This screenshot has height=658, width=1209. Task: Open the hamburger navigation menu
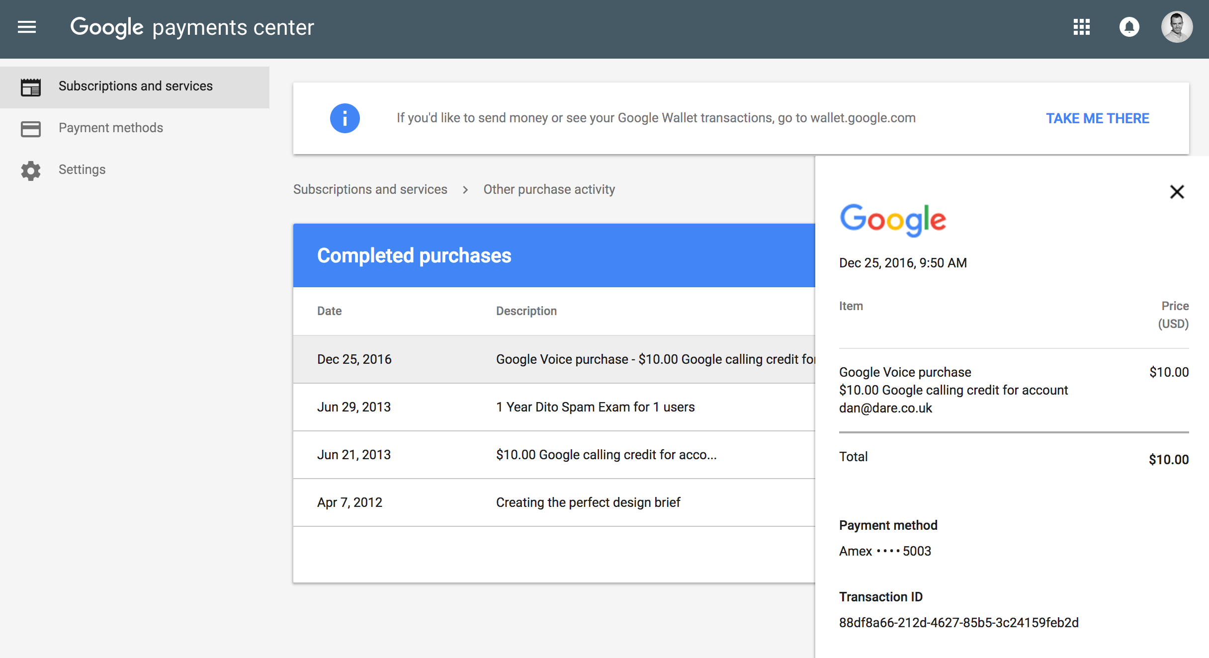coord(27,27)
